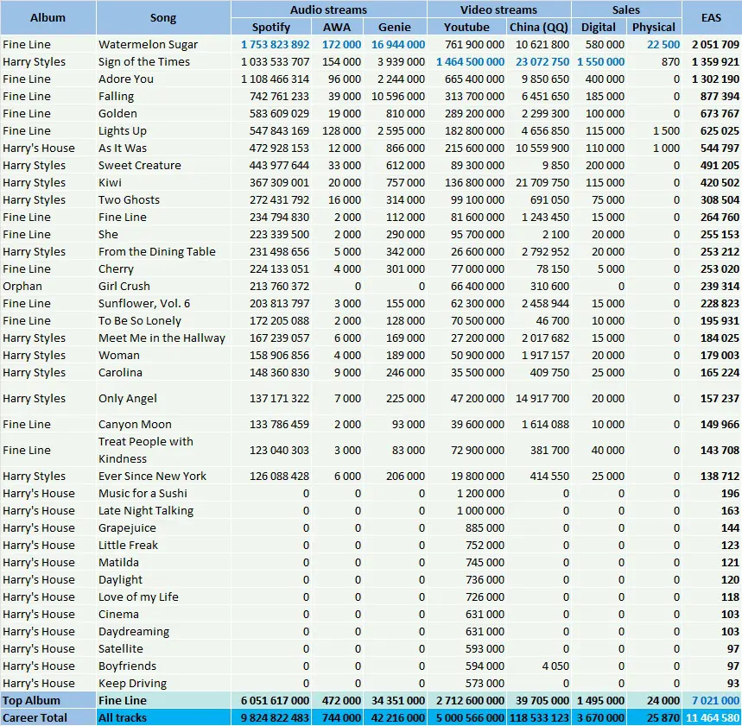Select the Genie column header
This screenshot has width=742, height=726.
pyautogui.click(x=395, y=27)
